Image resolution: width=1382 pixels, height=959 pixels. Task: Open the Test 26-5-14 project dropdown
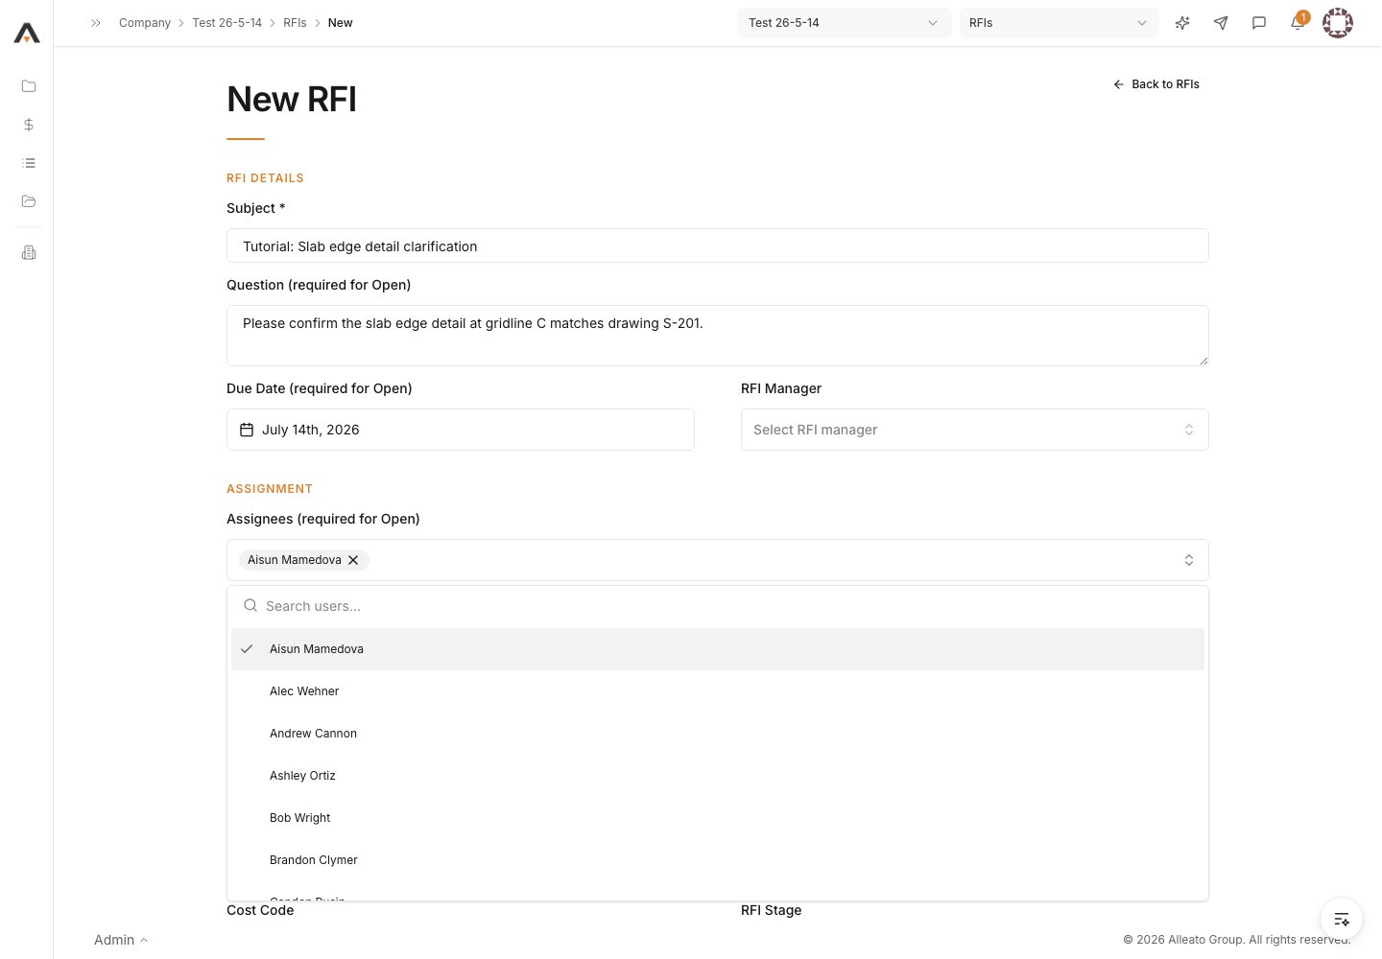pyautogui.click(x=844, y=23)
